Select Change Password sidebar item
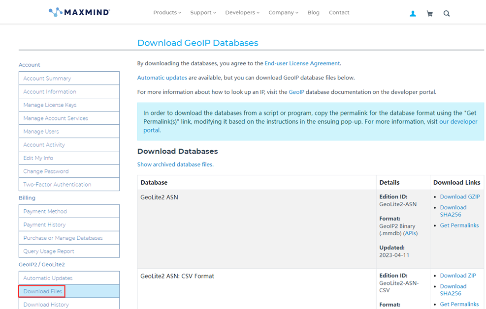The width and height of the screenshot is (486, 309). [69, 171]
